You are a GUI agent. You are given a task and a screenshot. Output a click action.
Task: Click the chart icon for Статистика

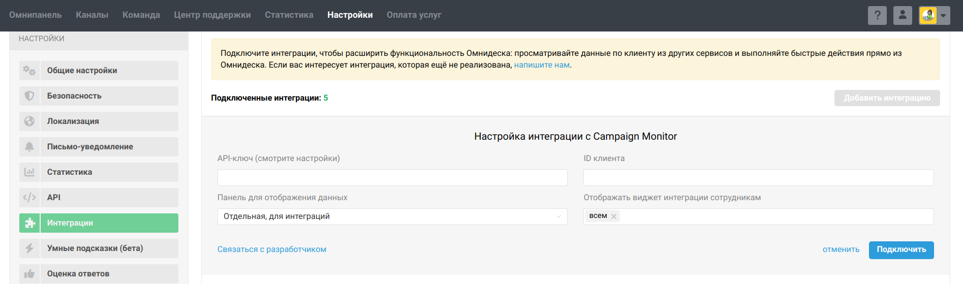29,172
